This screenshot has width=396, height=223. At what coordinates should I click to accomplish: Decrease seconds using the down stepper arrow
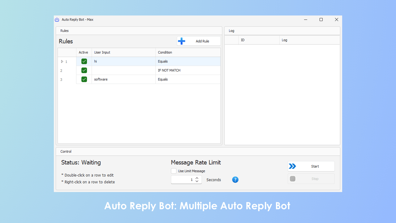tap(197, 181)
